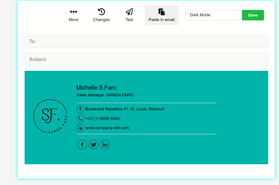Open the Facebook icon in the signature
This screenshot has width=279, height=185.
[82, 144]
